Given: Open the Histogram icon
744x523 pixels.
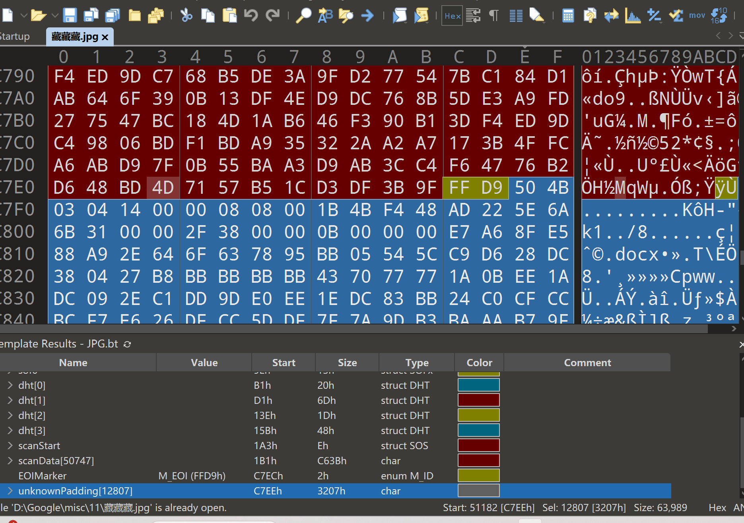Looking at the screenshot, I should click(633, 15).
